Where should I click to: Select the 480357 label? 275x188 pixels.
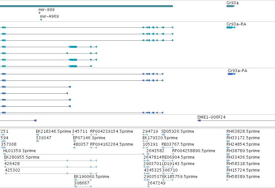pyautogui.click(x=81, y=144)
